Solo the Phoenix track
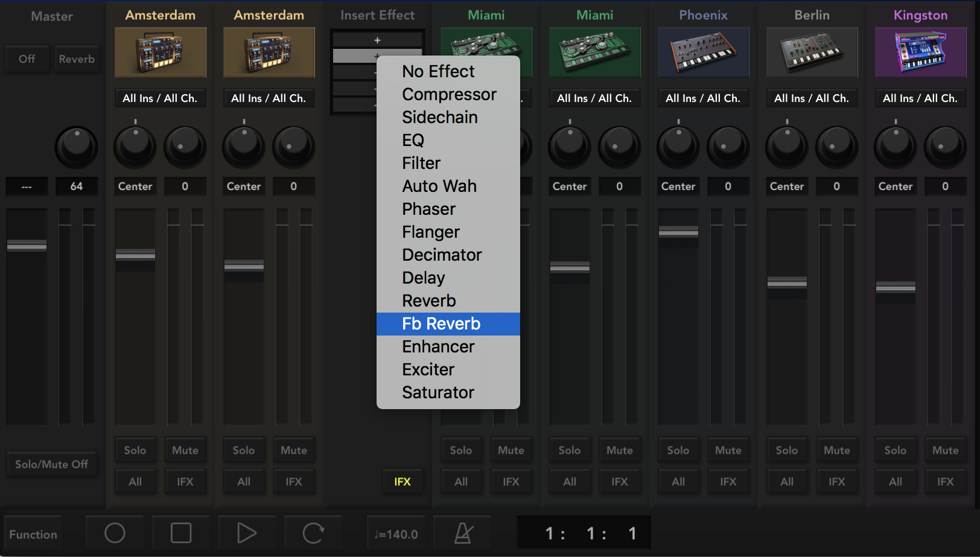 click(x=678, y=450)
